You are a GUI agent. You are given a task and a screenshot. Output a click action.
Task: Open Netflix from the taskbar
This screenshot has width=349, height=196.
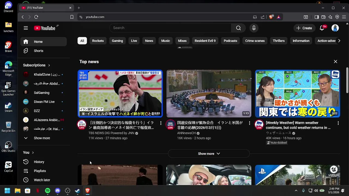(x=38, y=191)
